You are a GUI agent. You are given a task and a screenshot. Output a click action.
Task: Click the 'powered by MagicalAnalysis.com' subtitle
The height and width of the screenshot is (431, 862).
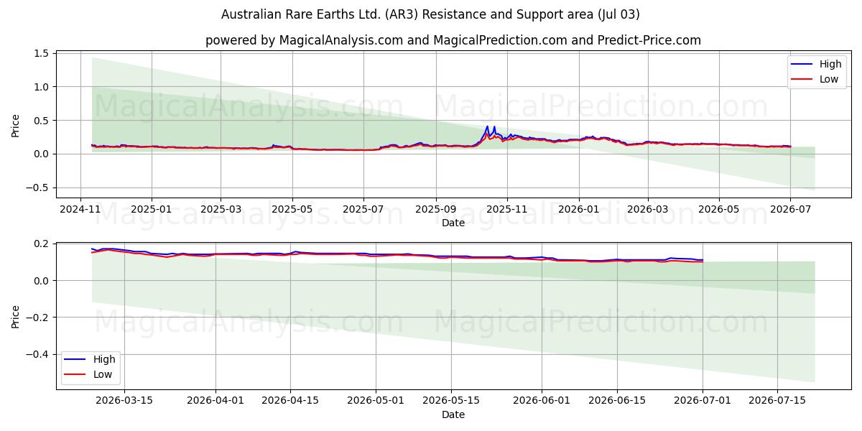coord(453,40)
